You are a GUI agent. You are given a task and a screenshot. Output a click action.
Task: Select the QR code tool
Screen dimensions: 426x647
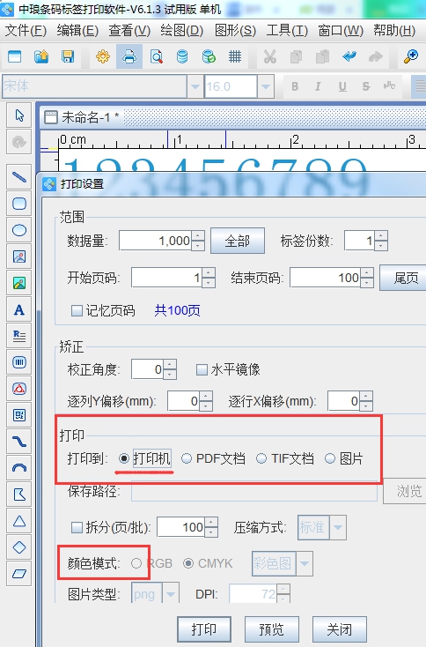point(19,415)
